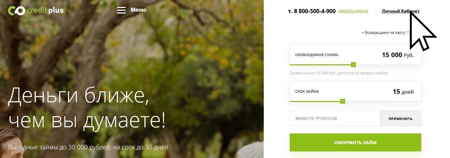
Task: Click the Оформить займ button
Action: (x=355, y=142)
